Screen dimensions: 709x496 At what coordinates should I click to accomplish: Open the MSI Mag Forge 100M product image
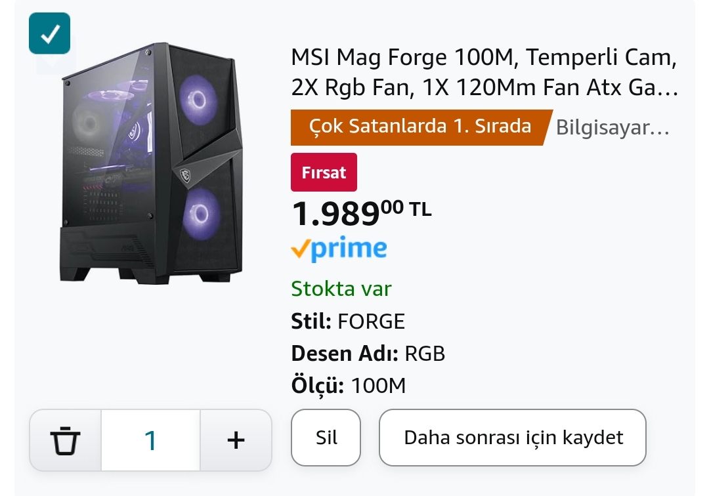(151, 164)
